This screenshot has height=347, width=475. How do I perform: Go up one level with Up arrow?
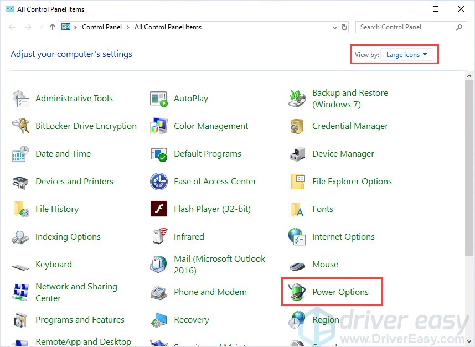point(53,27)
